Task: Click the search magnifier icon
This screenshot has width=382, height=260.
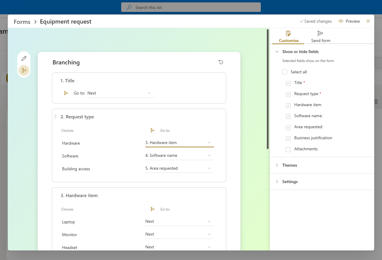Action: tap(129, 7)
